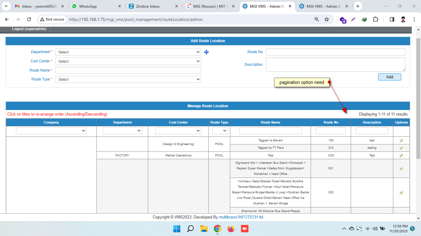
Task: Click edit icon for route 002 row
Action: click(401, 193)
